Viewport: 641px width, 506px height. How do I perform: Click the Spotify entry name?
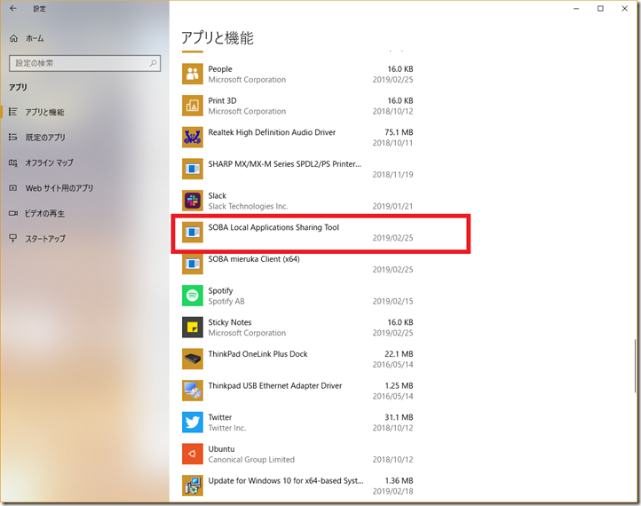(220, 290)
